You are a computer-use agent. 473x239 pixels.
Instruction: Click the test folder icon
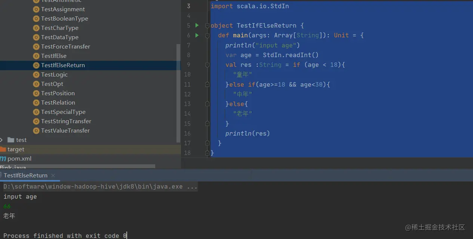(11, 140)
